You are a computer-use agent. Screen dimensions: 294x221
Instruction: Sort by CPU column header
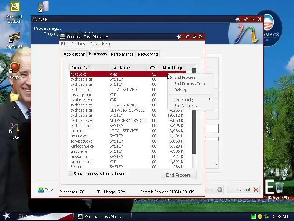(154, 68)
